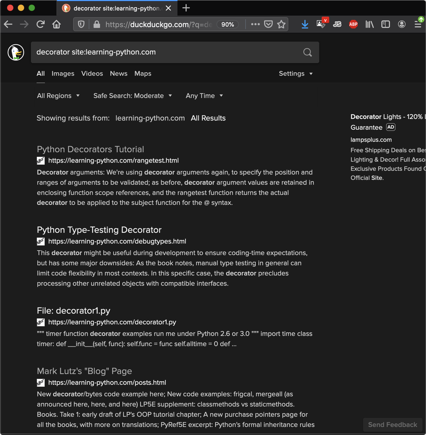Click the Send Feedback button
The image size is (426, 435).
(392, 425)
